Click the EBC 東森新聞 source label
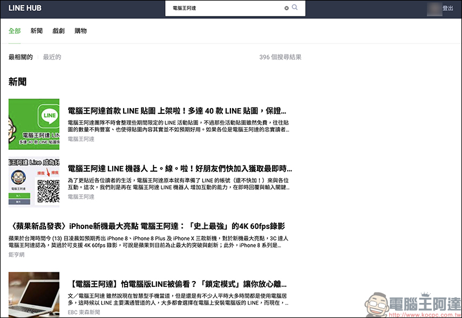 tap(84, 312)
